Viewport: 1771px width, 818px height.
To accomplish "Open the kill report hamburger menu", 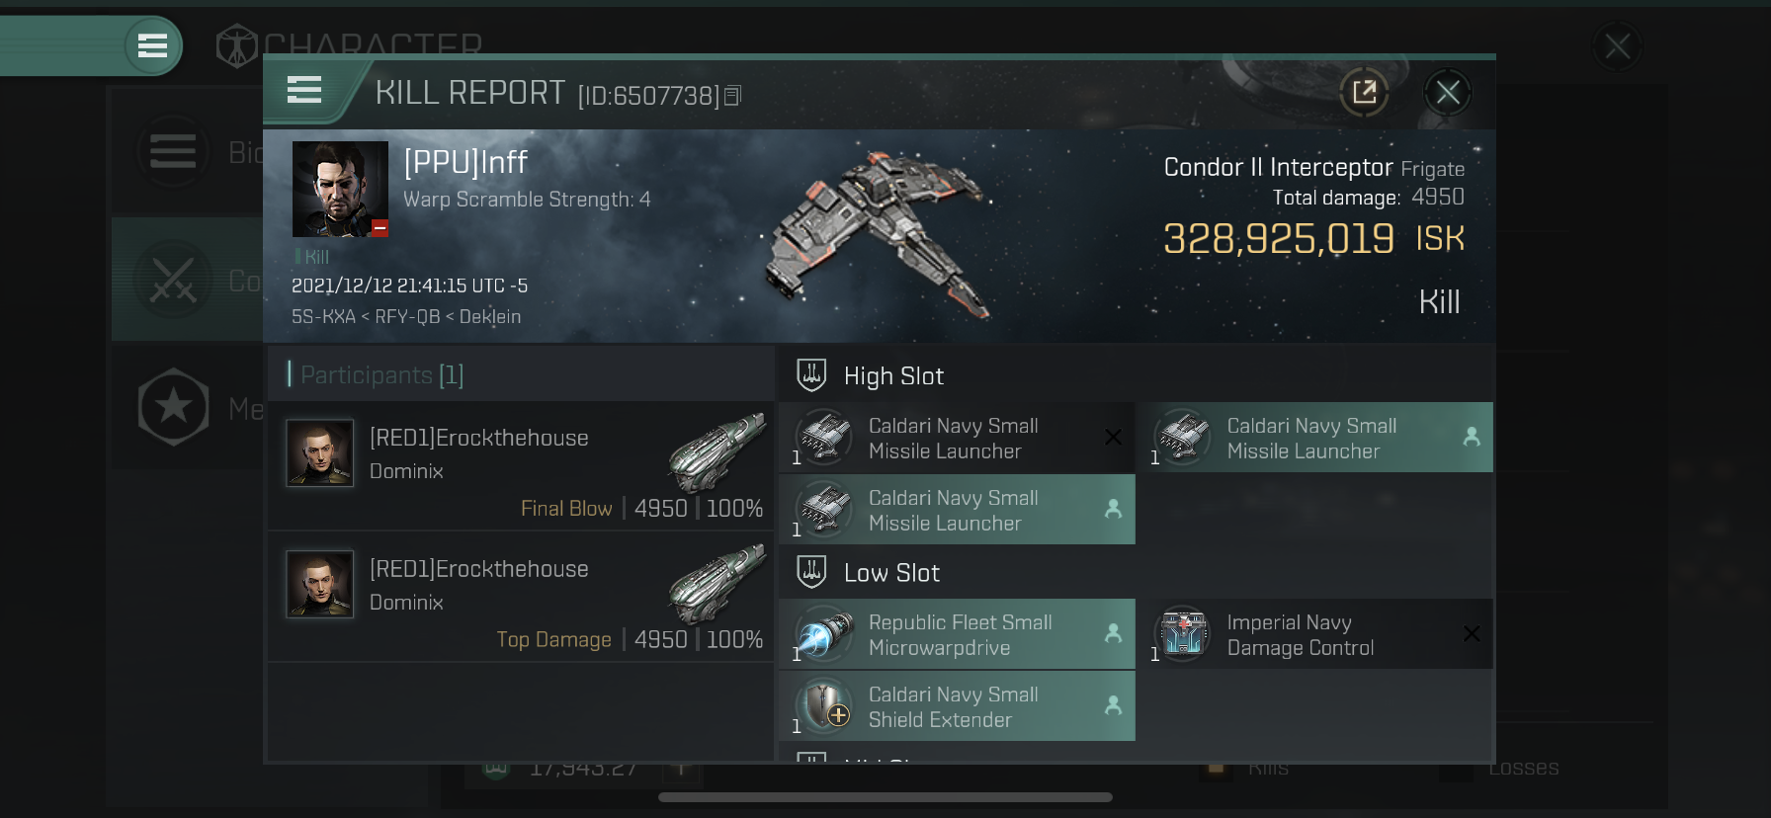I will (304, 90).
